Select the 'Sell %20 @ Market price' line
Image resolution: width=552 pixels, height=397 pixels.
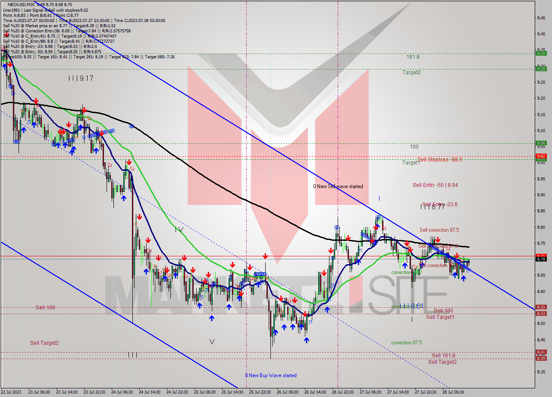59,25
